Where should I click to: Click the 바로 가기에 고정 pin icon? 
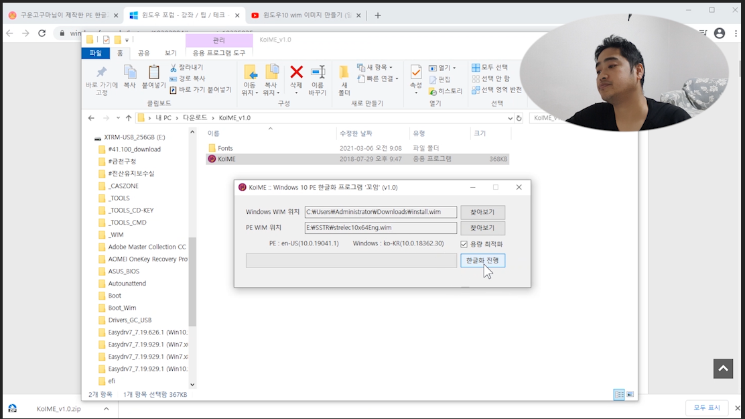(102, 72)
